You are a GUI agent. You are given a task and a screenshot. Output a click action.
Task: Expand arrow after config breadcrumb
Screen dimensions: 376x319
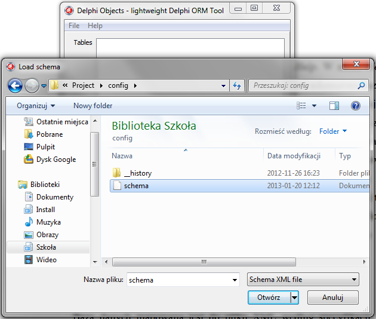[135, 85]
